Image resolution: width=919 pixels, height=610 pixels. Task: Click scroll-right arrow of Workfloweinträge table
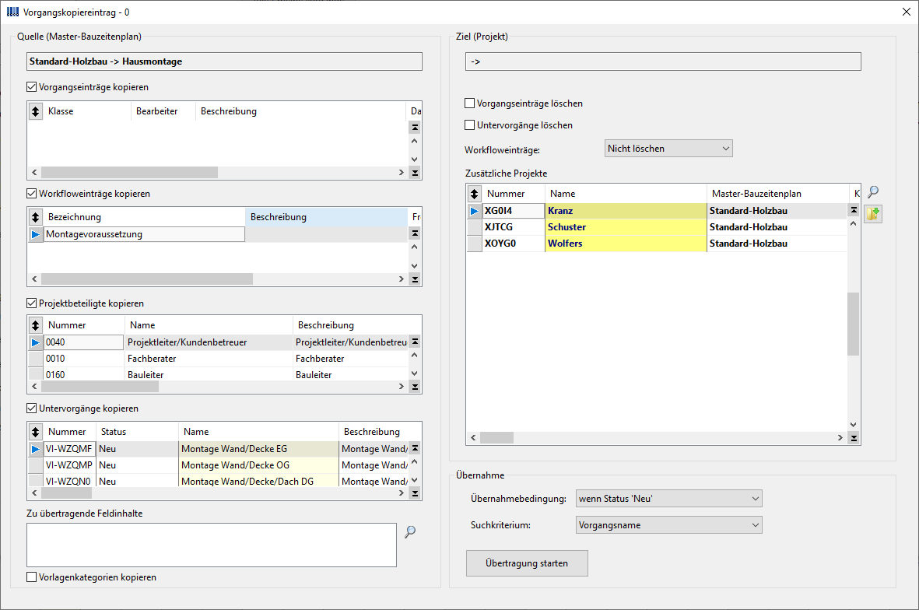click(x=402, y=279)
